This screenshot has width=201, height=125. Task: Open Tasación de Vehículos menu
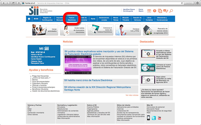tap(137, 19)
